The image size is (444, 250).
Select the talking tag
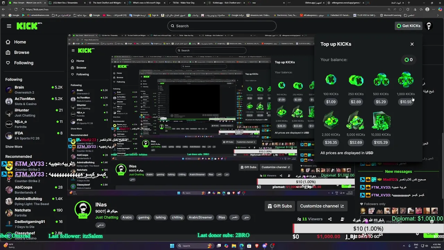click(x=161, y=217)
